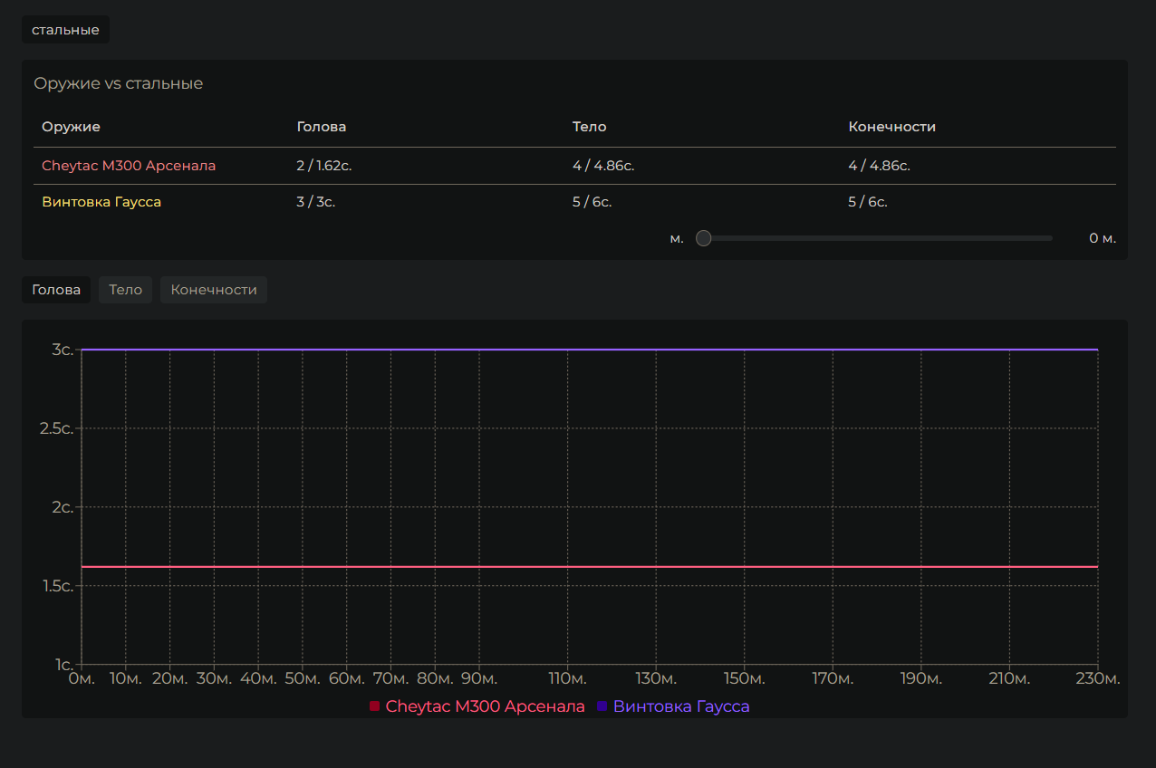1156x768 pixels.
Task: Select the стальные tab at the top
Action: (x=65, y=30)
